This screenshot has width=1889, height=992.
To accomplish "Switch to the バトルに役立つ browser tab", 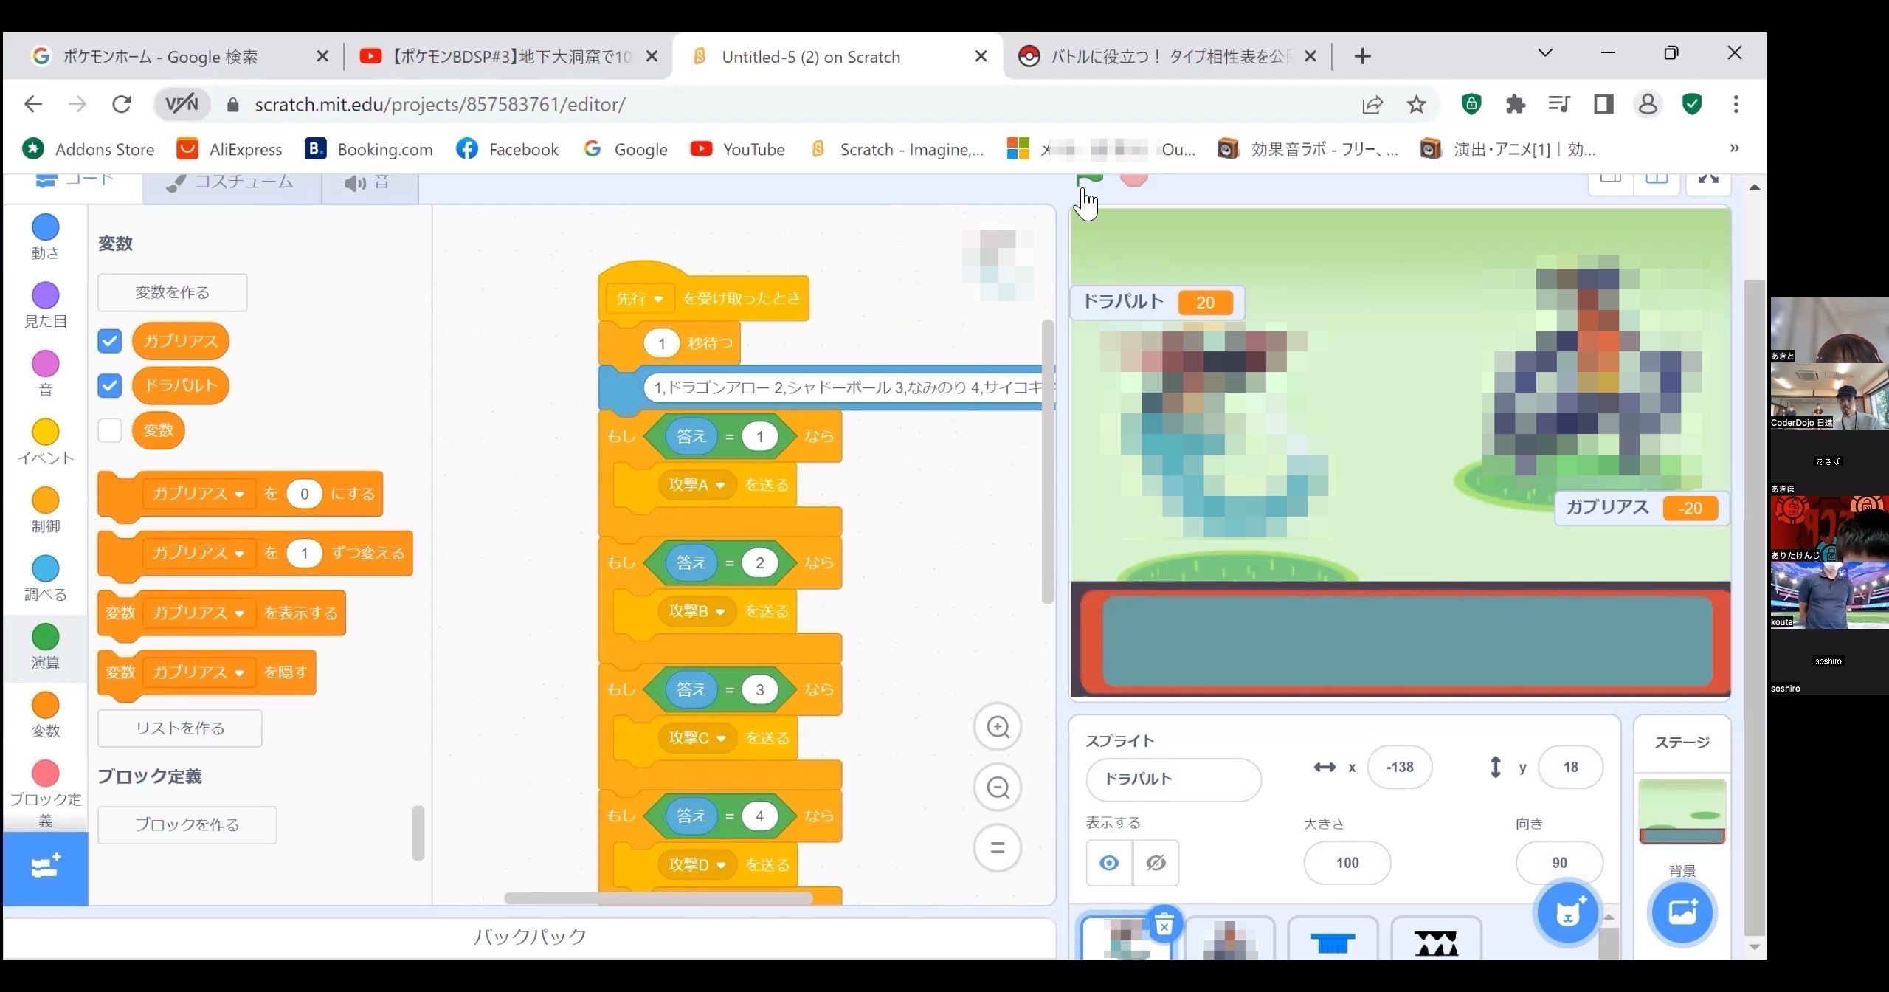I will pyautogui.click(x=1167, y=56).
